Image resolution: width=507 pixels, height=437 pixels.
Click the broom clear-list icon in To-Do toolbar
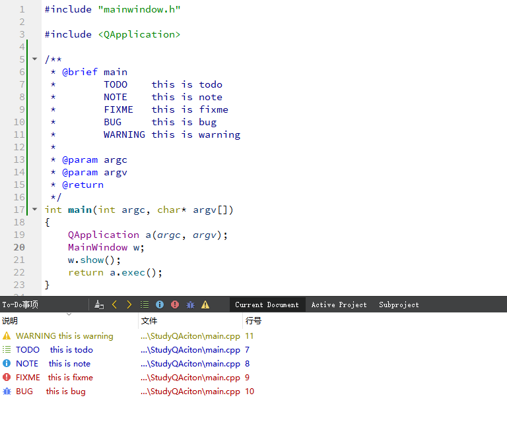pos(99,305)
